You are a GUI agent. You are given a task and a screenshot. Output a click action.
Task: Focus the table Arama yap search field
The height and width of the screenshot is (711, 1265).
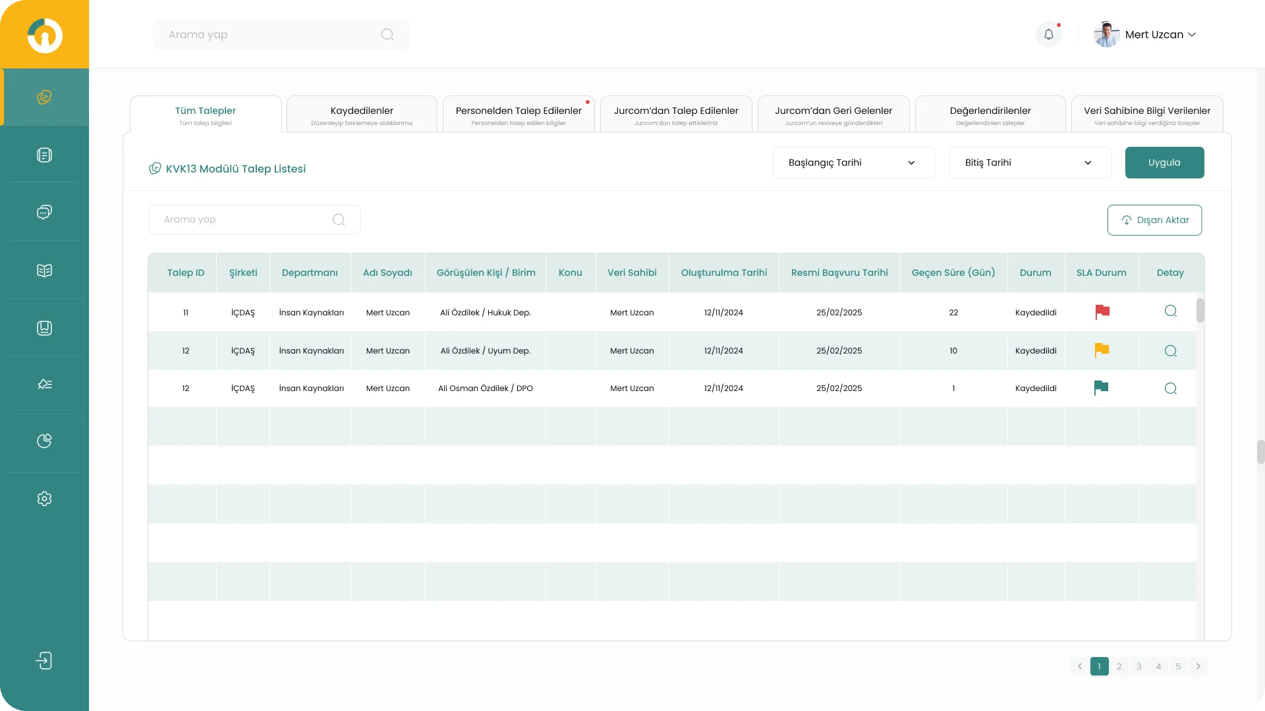tap(244, 219)
